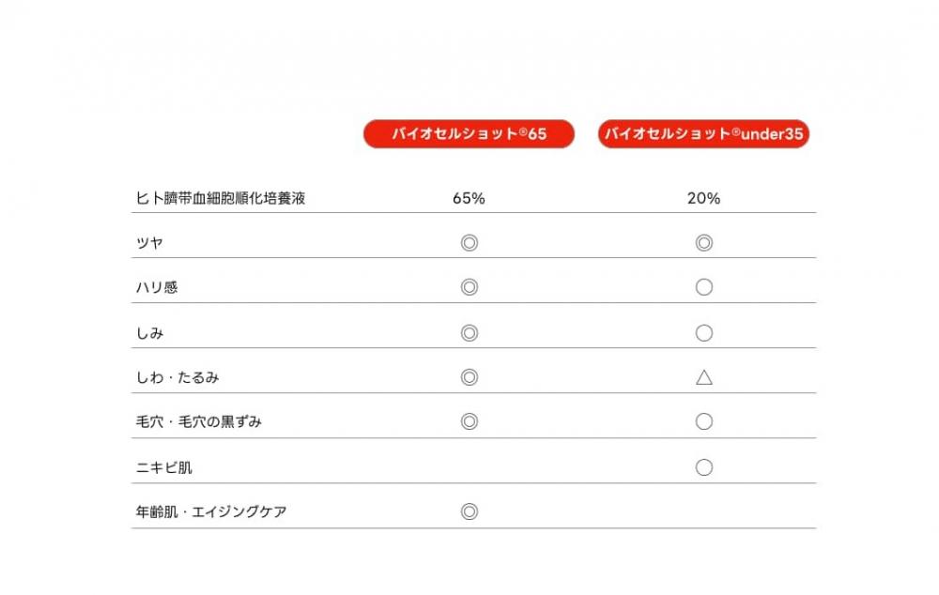Click the double circle for ツヤ under 65

pyautogui.click(x=469, y=243)
